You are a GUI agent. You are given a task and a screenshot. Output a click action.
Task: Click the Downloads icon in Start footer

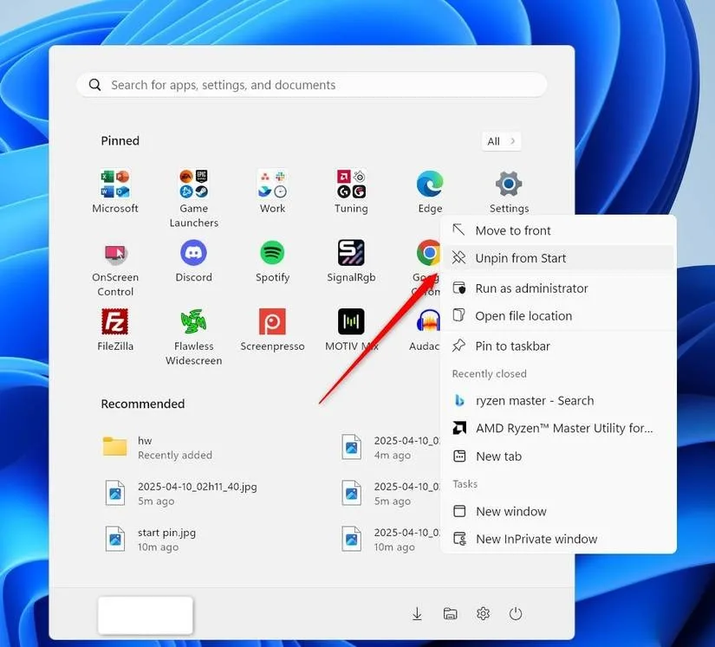click(417, 614)
